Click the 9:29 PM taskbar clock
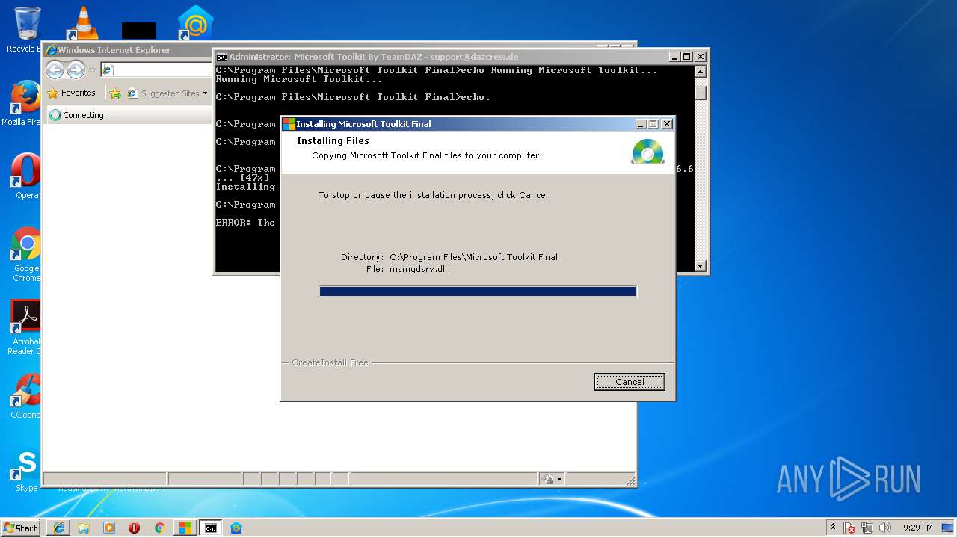Image resolution: width=957 pixels, height=538 pixels. 918,528
